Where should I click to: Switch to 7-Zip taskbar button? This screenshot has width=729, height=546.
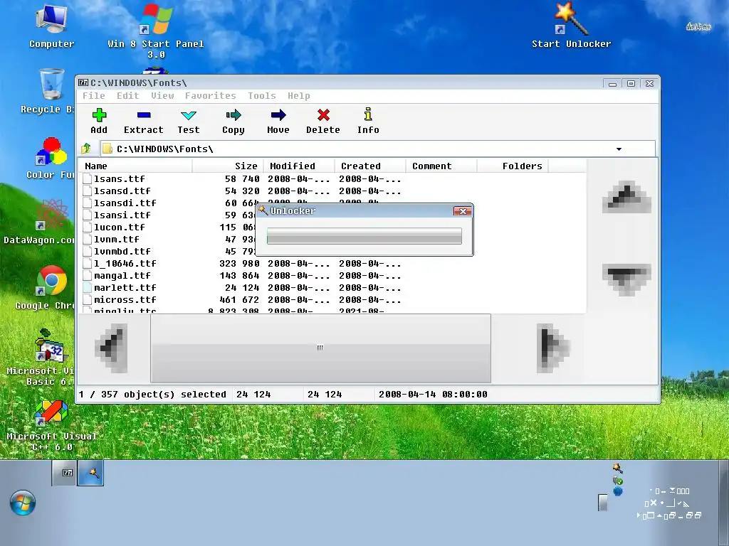(x=65, y=473)
